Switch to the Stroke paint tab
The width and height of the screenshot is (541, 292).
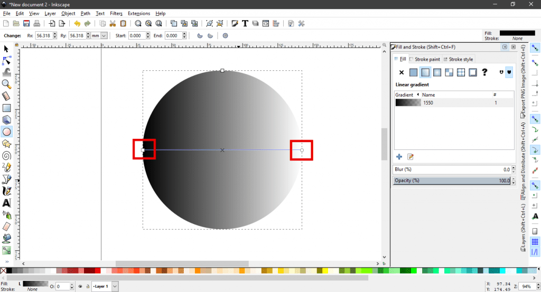[x=425, y=59]
